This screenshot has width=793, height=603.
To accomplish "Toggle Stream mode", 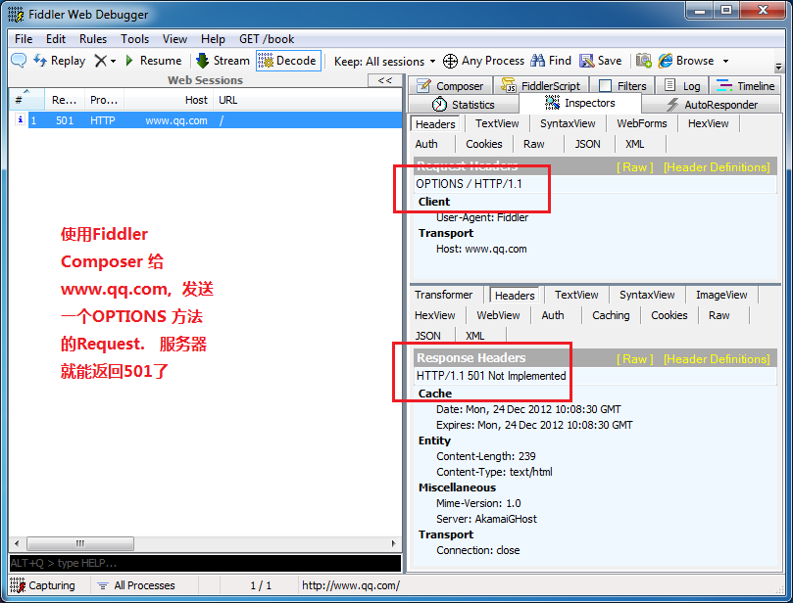I will pos(223,61).
